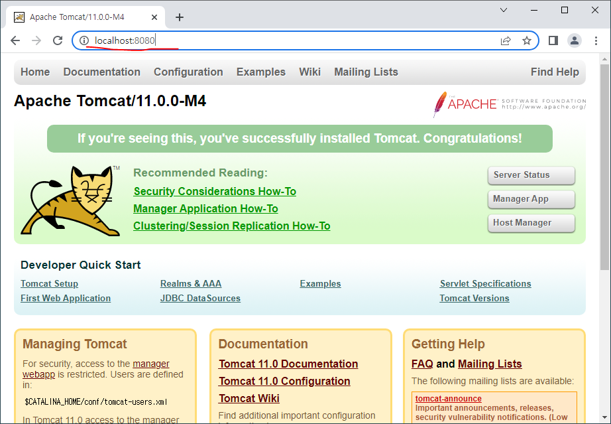This screenshot has width=611, height=424.
Task: Open the browser side panel
Action: [x=553, y=40]
